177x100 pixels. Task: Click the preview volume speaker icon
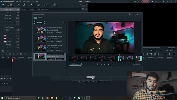click(x=167, y=51)
